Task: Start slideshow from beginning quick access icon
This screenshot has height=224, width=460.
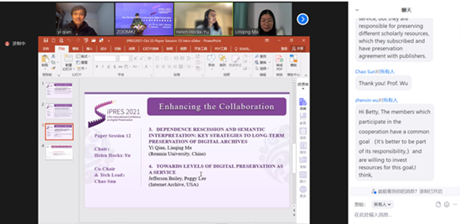Action: tap(86, 40)
